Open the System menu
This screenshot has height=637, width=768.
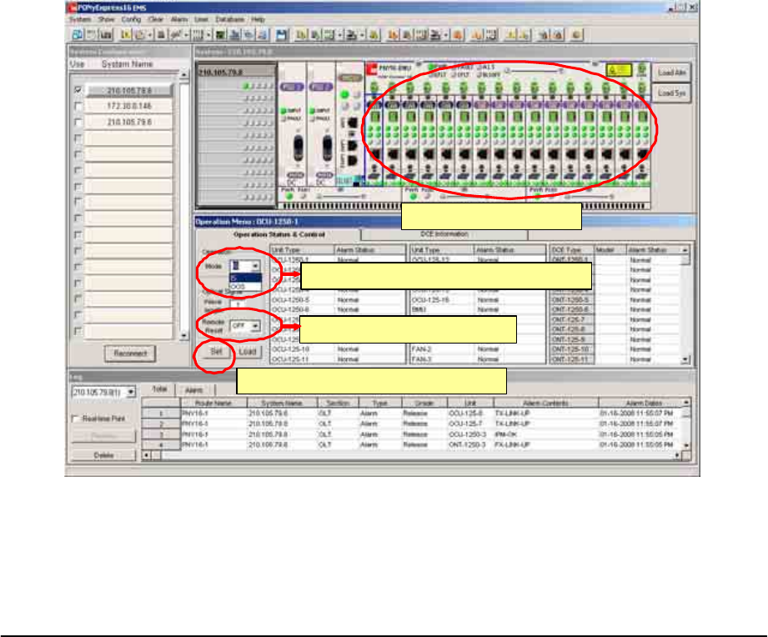(x=80, y=19)
